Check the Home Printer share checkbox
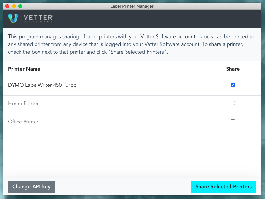 pyautogui.click(x=233, y=103)
